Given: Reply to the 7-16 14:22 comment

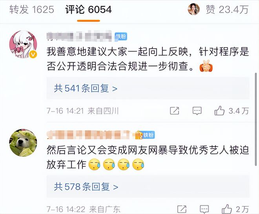Looking at the screenshot, I should pyautogui.click(x=204, y=209).
